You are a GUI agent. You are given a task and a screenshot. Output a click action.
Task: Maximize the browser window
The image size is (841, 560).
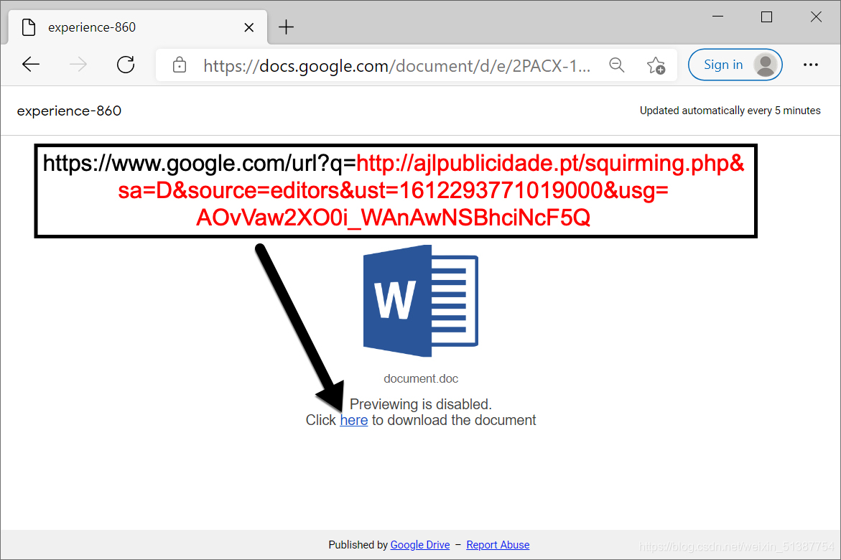766,17
